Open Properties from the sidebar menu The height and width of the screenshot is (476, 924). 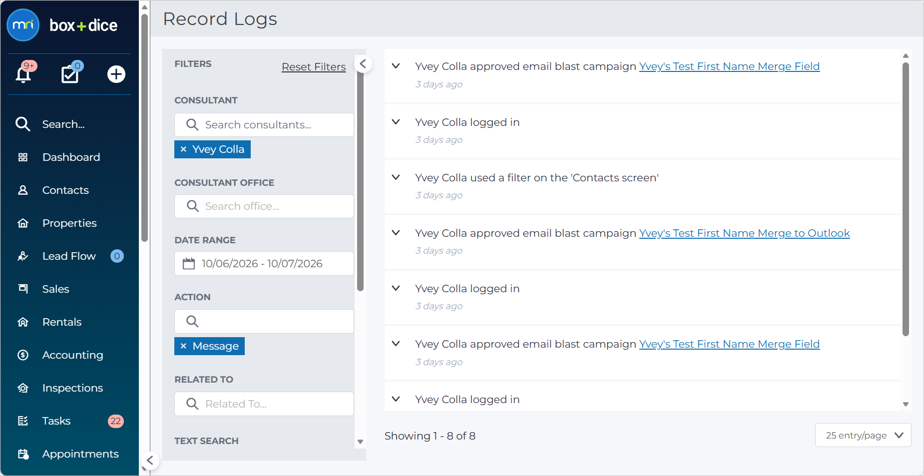[x=69, y=223]
